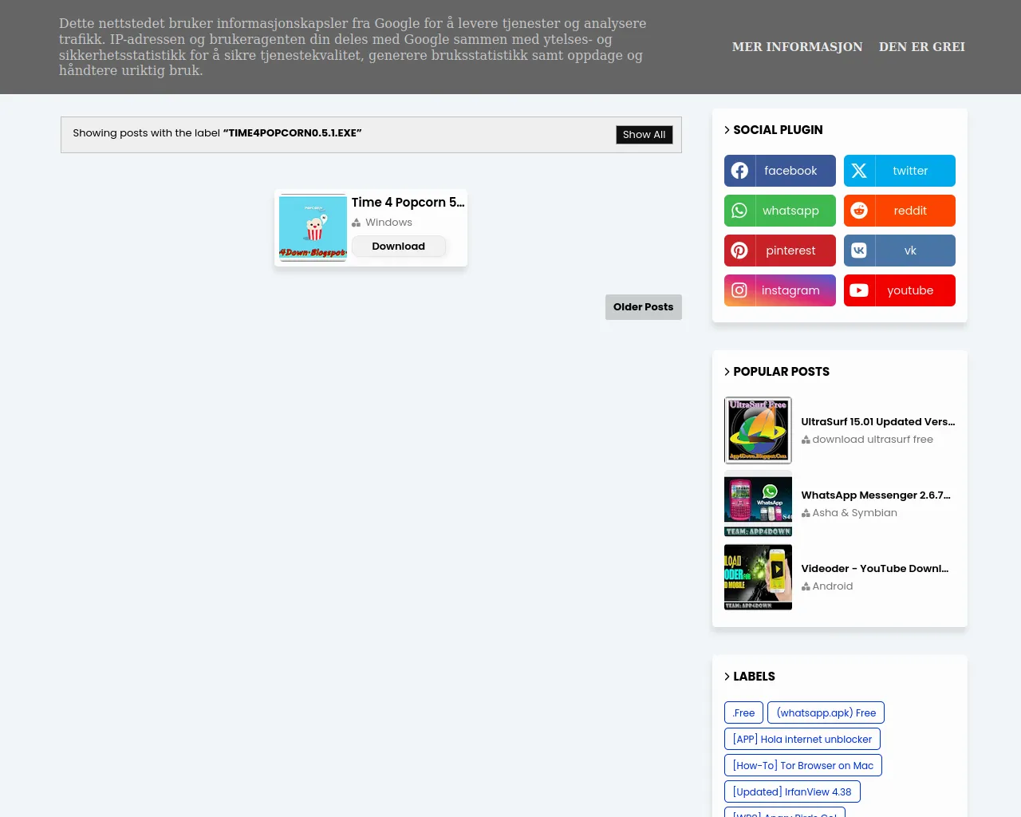The width and height of the screenshot is (1021, 817).
Task: Click the Facebook icon in Social Plugin
Action: 739,171
